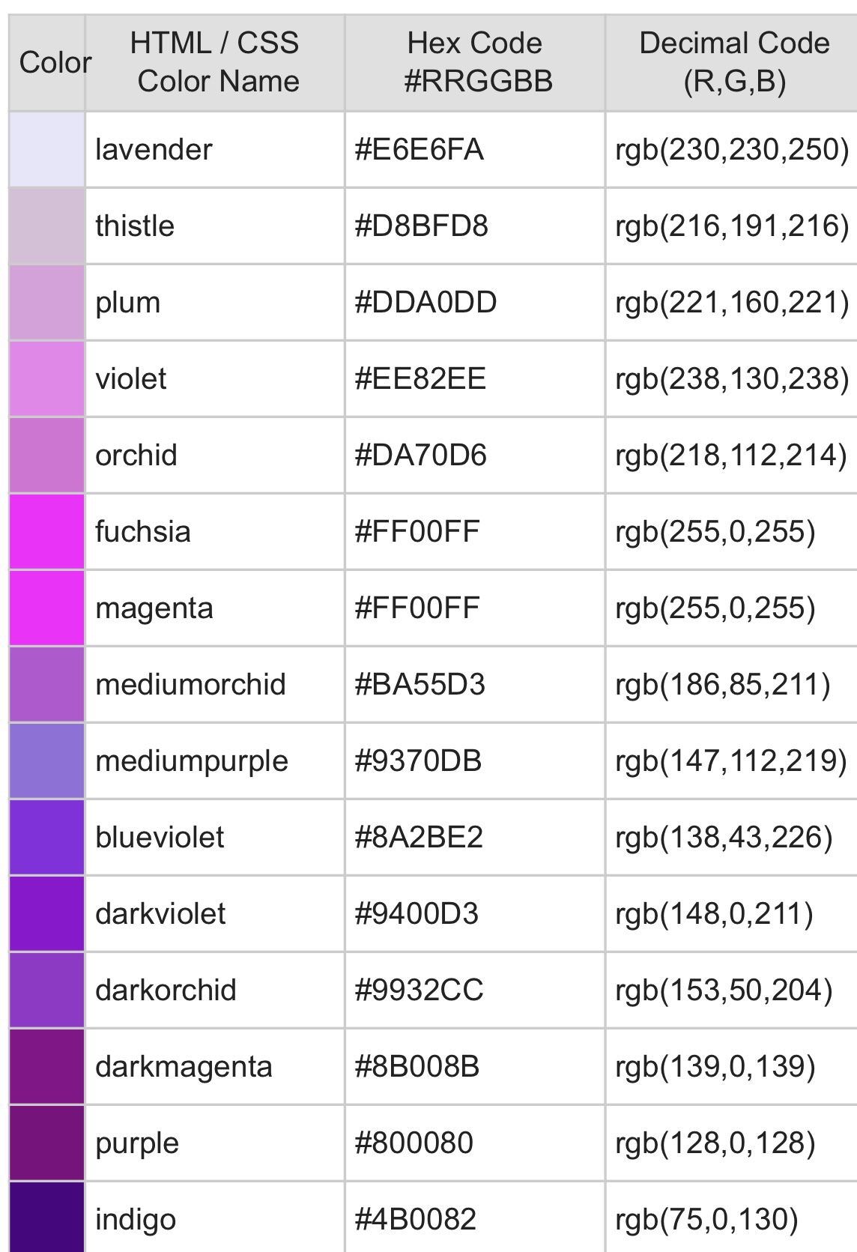The height and width of the screenshot is (1252, 857).
Task: Click the hex code #BA55D3
Action: (x=420, y=684)
